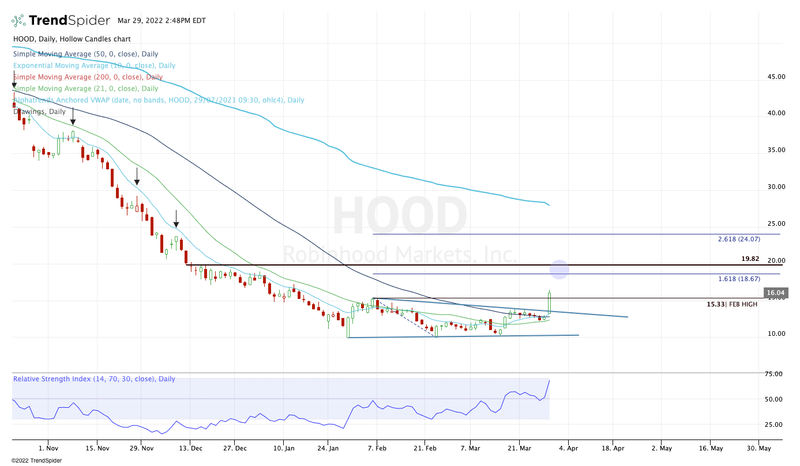Click the "1. Nov" date axis label
800x466 pixels.
(48, 448)
